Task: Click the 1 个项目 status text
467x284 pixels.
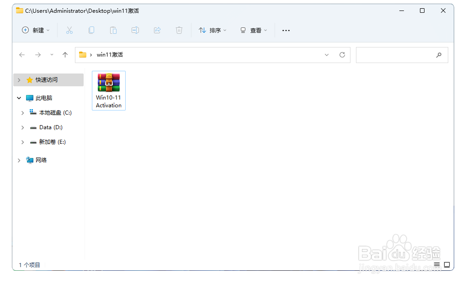Action: (30, 265)
